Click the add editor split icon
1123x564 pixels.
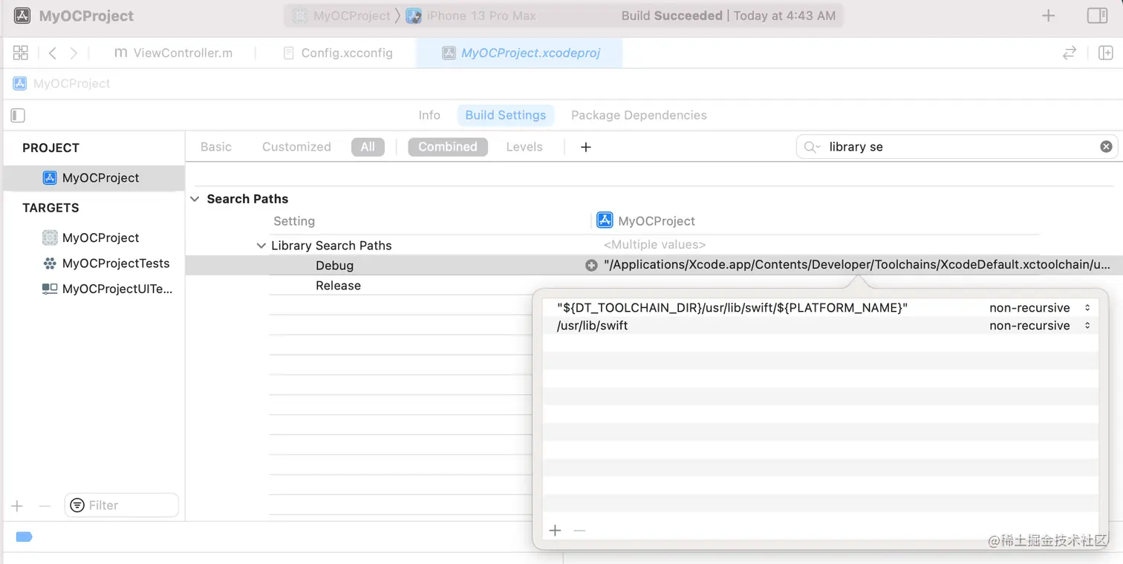click(x=1105, y=53)
